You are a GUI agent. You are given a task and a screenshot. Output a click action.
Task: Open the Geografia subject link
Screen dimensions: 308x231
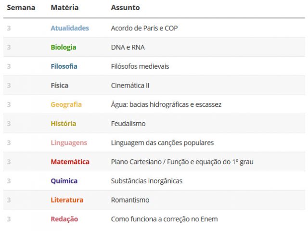coord(66,104)
